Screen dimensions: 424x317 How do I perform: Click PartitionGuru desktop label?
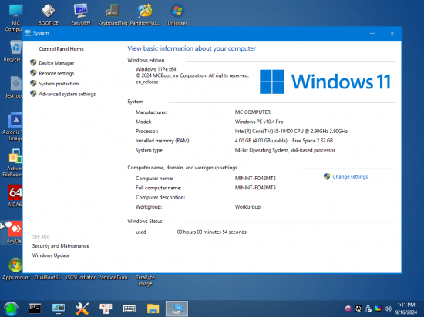click(113, 277)
